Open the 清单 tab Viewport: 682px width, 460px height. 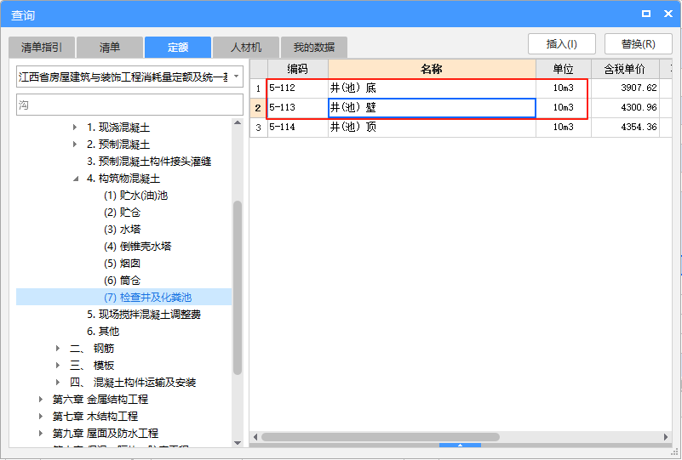pos(110,48)
